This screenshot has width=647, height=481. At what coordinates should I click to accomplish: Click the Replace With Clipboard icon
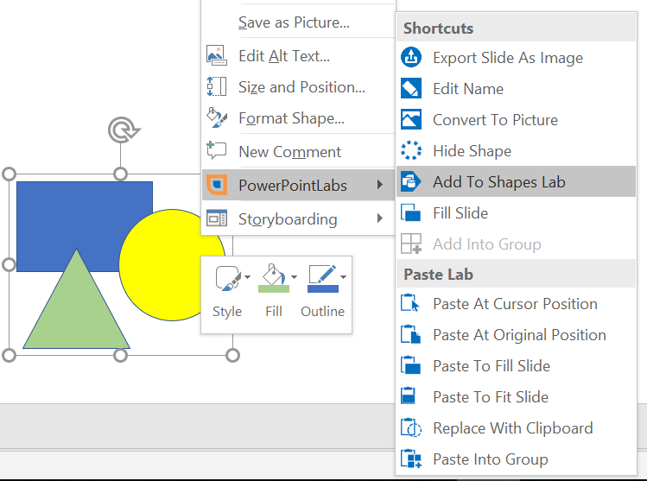coord(411,428)
